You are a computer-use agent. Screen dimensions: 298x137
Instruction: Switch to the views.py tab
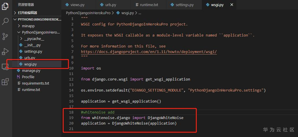(77, 5)
